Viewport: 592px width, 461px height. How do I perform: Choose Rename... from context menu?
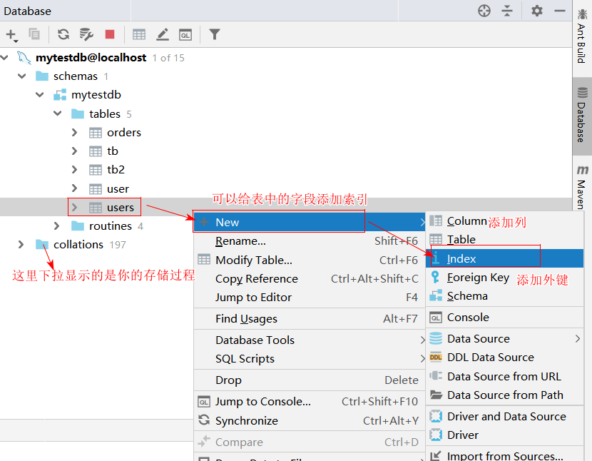click(x=310, y=241)
